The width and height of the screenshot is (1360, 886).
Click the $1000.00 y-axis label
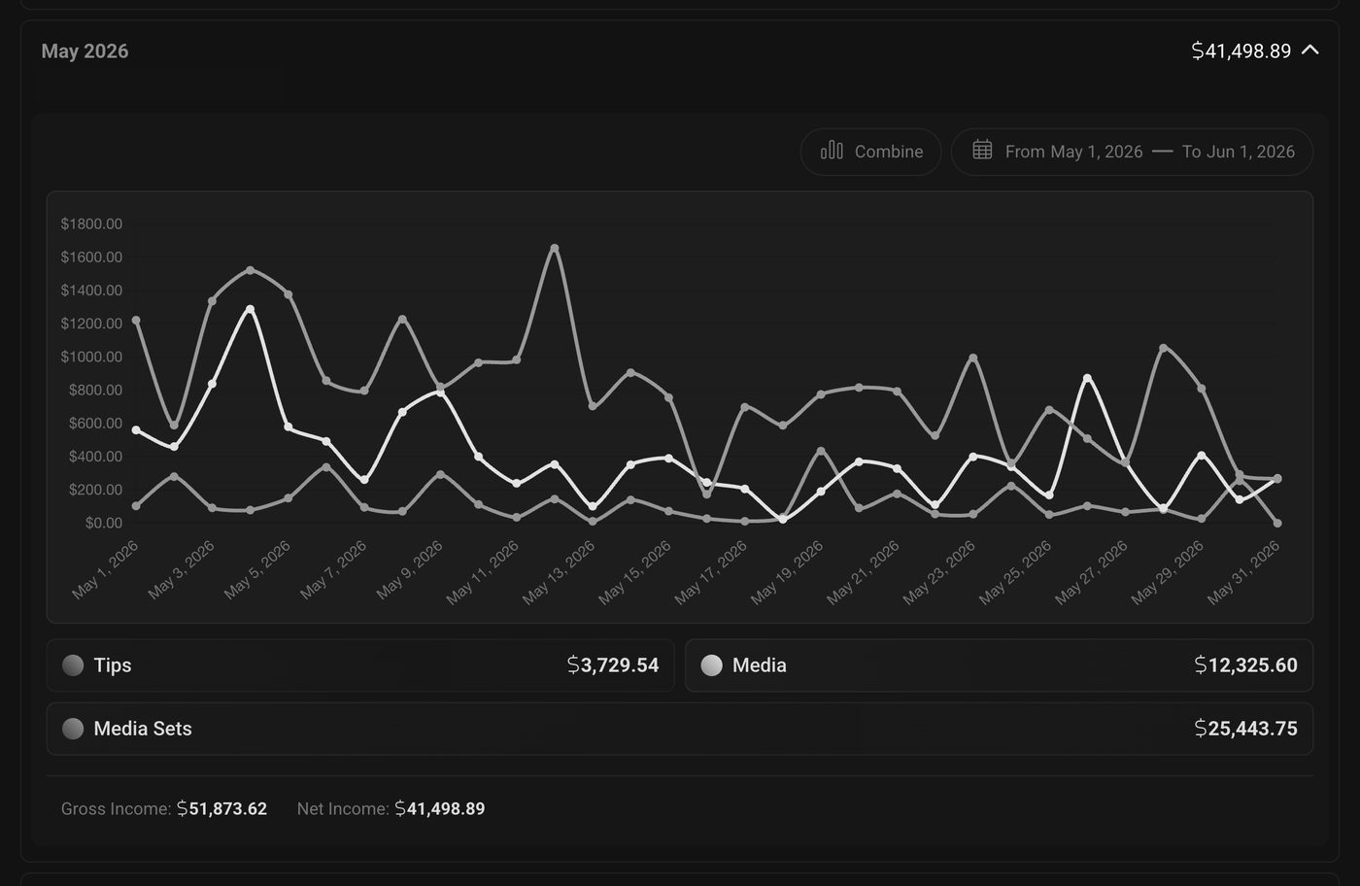(x=91, y=357)
